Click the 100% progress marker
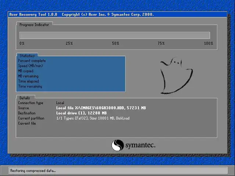Screen dimensions: 235x176 pos(209,43)
